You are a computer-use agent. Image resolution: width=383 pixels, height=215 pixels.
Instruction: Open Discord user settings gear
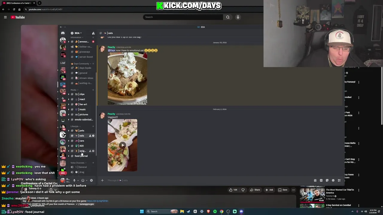click(91, 180)
